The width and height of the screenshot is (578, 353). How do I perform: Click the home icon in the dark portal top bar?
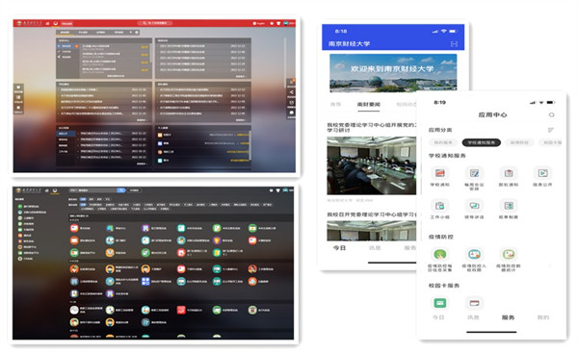pos(47,190)
